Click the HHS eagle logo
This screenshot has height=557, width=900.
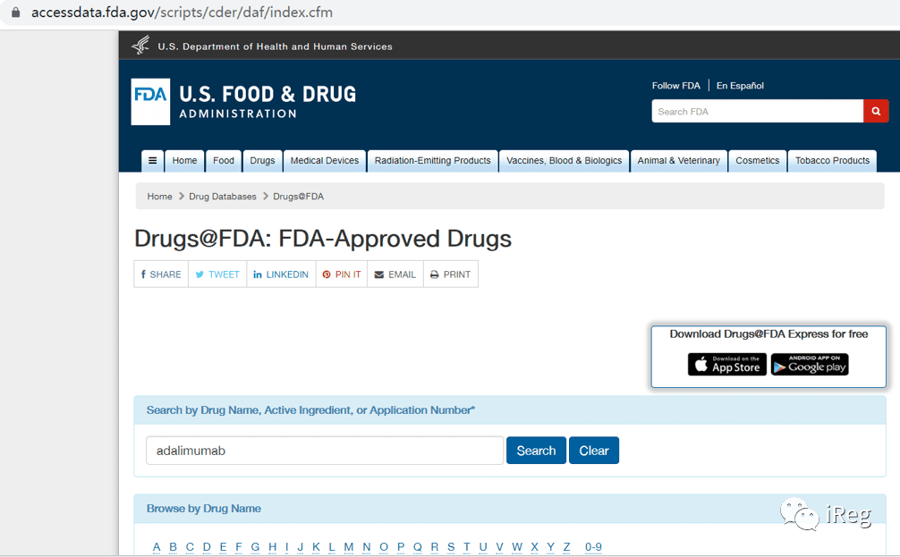tap(140, 46)
